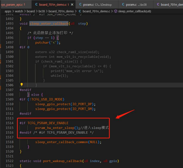Click psram_hw_enter_sleep call on line 1515
This screenshot has width=183, height=168.
55,128
